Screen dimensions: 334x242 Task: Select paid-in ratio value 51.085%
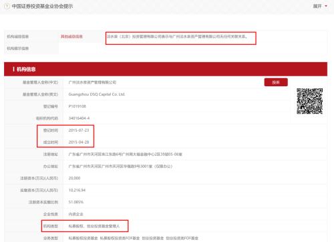76,202
